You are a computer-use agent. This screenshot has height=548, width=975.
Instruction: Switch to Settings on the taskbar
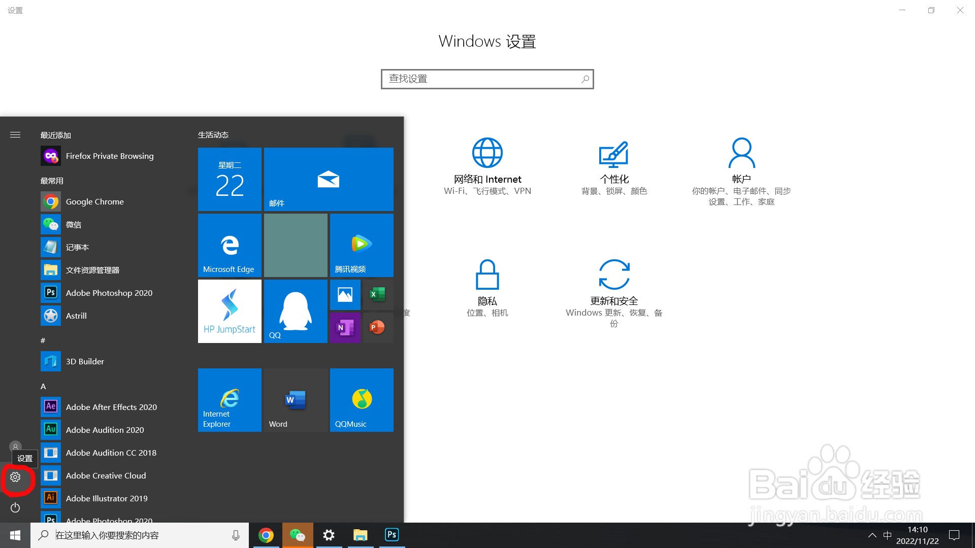point(329,535)
